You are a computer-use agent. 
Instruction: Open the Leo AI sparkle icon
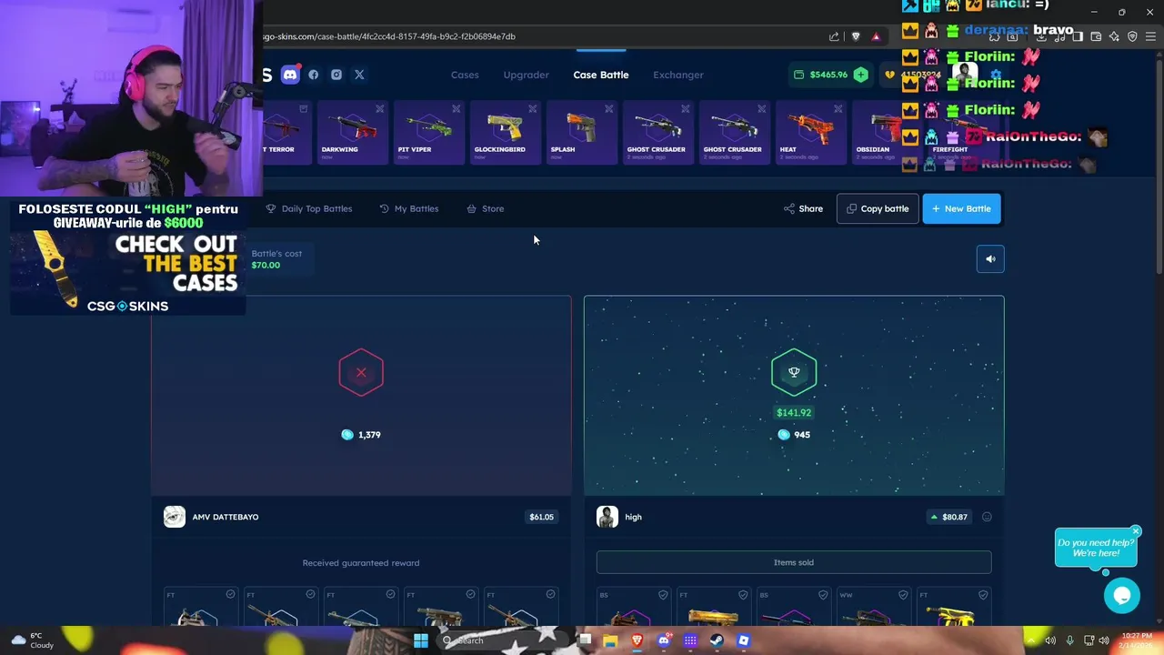[1114, 36]
